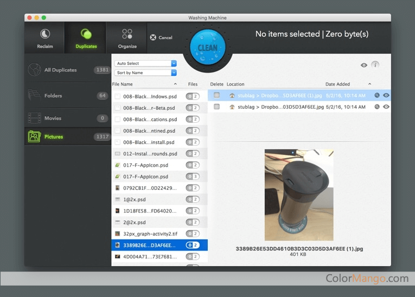Select file 008-Black...ntined.psd
The height and width of the screenshot is (297, 415).
(x=159, y=131)
